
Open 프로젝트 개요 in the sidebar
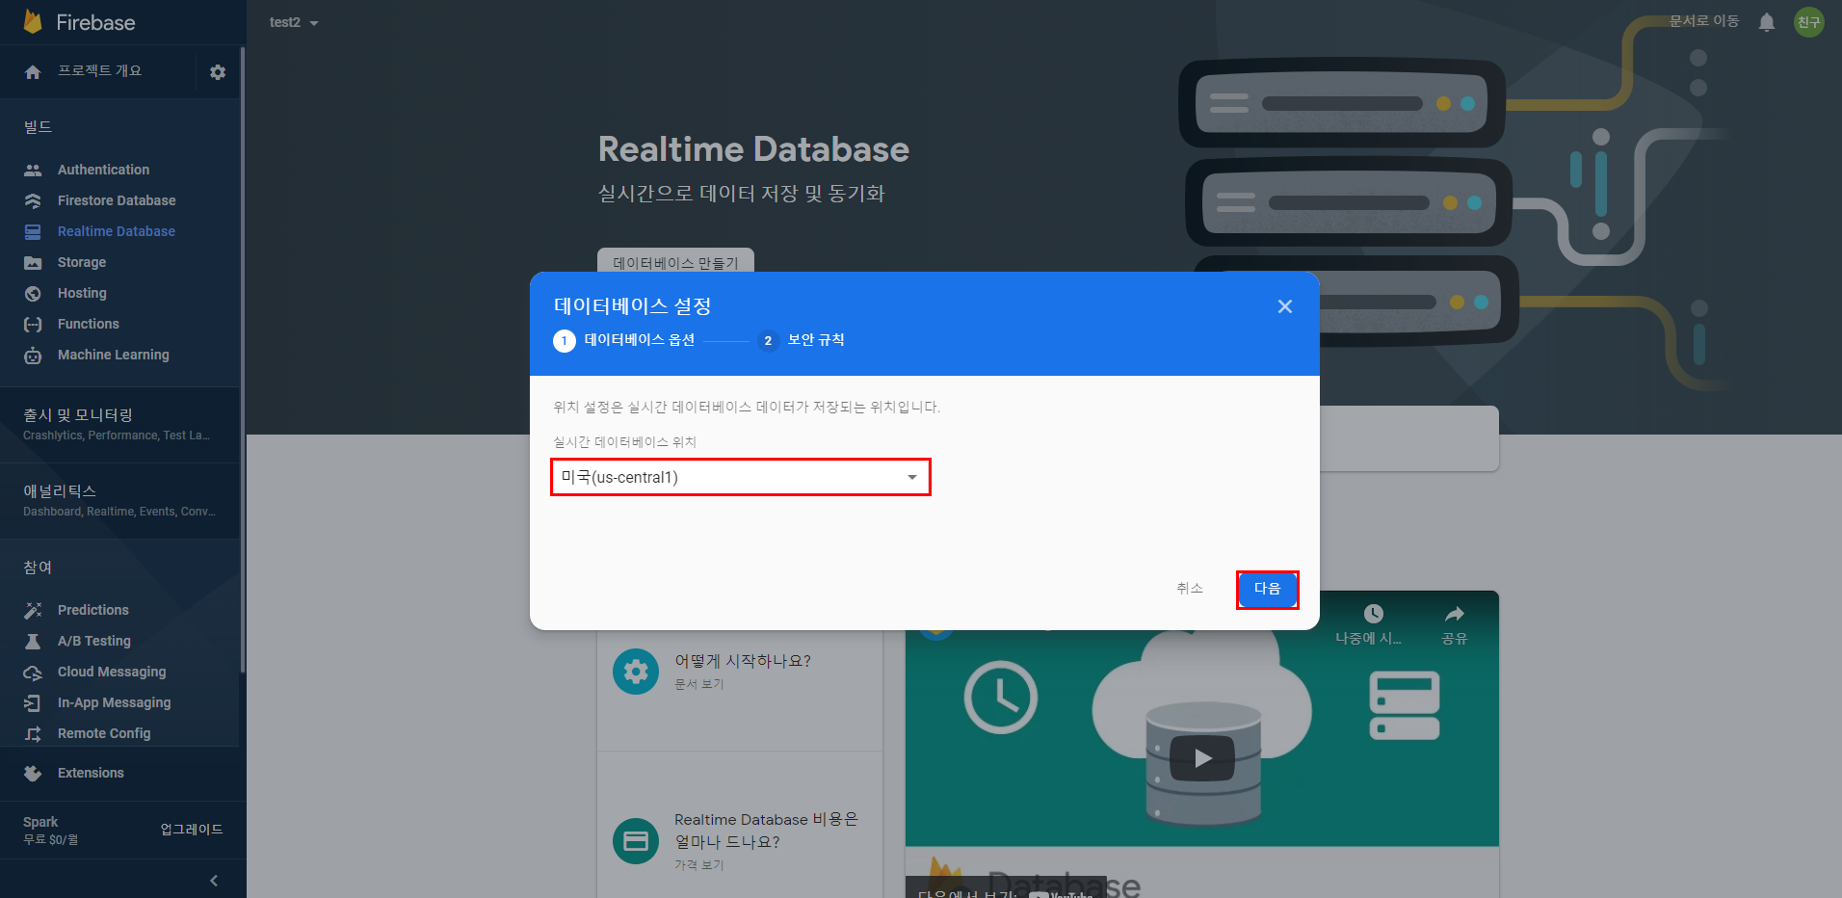coord(99,71)
